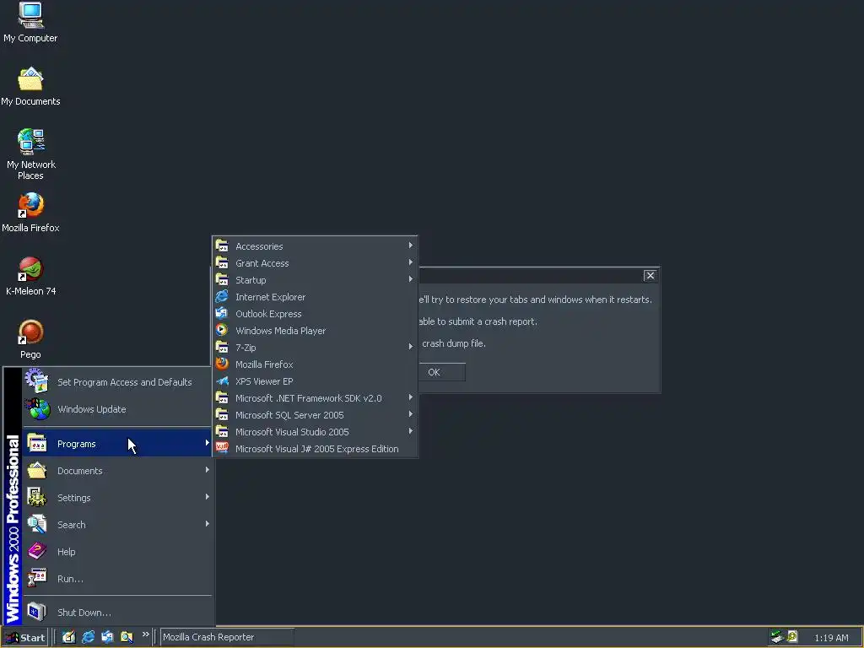Click the yellow document tray icon

tap(792, 636)
